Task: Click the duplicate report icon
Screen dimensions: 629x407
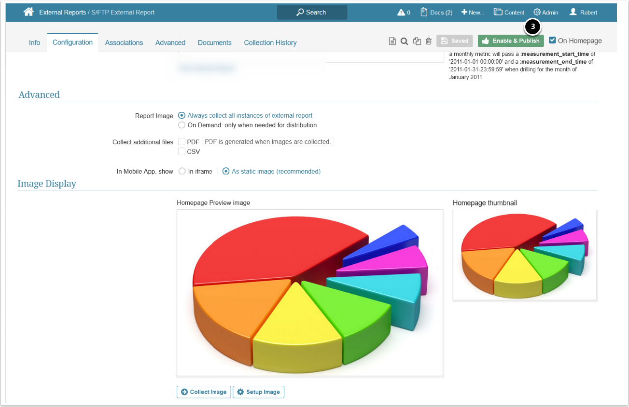Action: (417, 41)
